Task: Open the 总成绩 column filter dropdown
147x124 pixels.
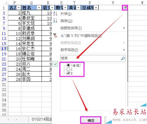Action: [96, 8]
